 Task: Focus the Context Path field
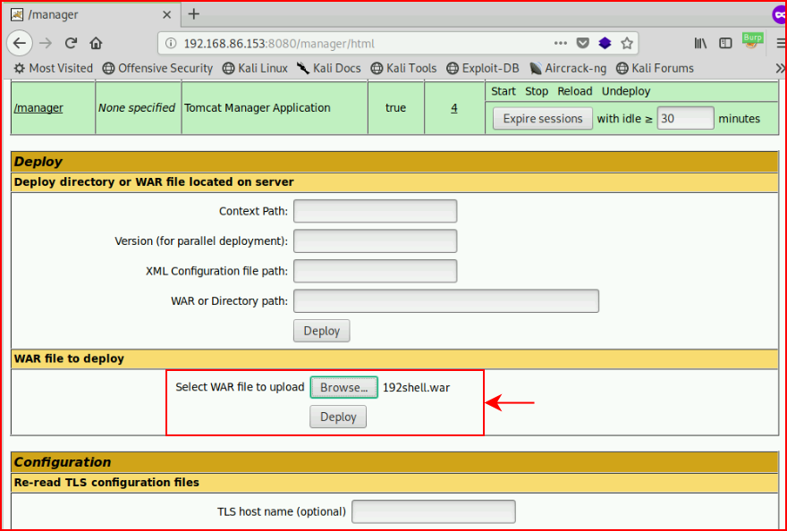(x=375, y=211)
